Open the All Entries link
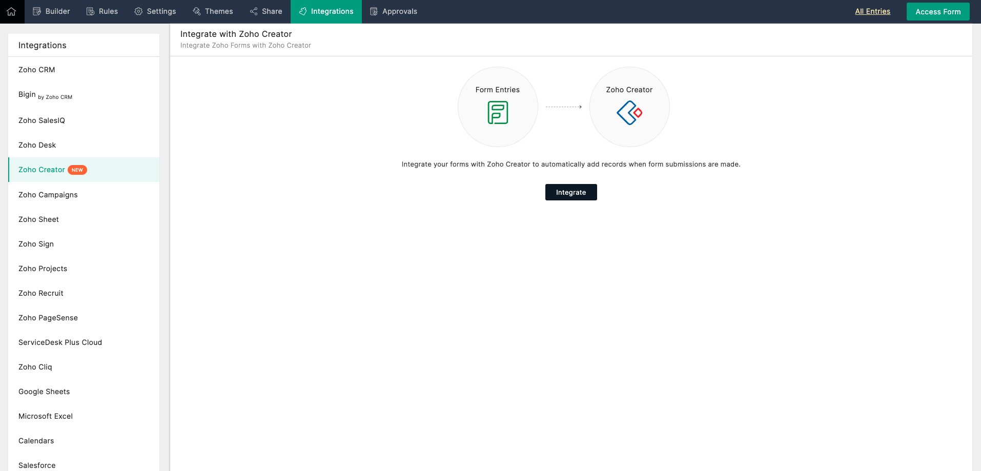Image resolution: width=981 pixels, height=471 pixels. pos(872,11)
